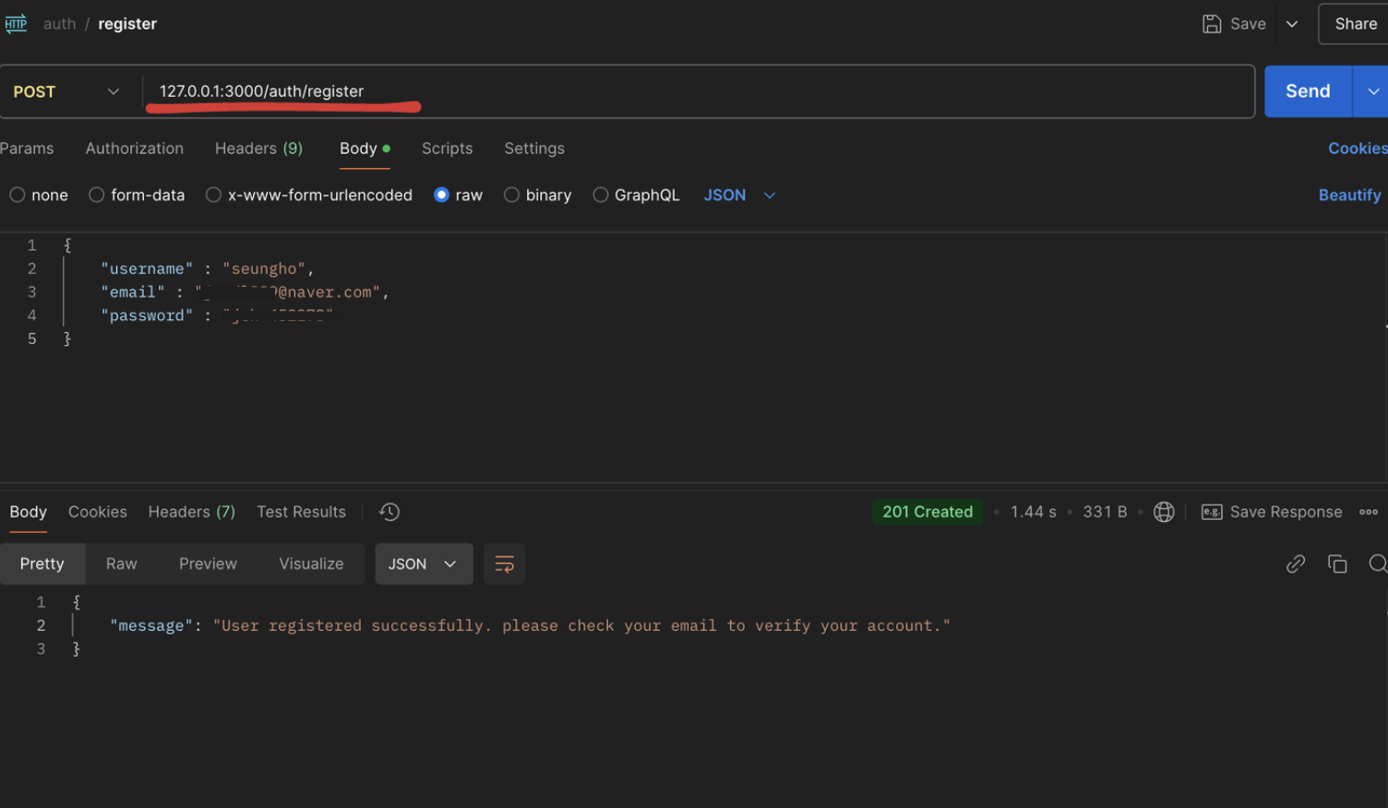Select the Preview response view

click(x=208, y=564)
